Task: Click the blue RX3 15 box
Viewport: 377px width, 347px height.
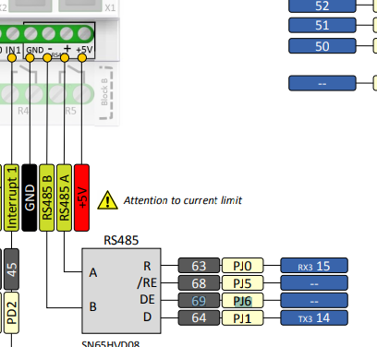Action: pos(314,266)
